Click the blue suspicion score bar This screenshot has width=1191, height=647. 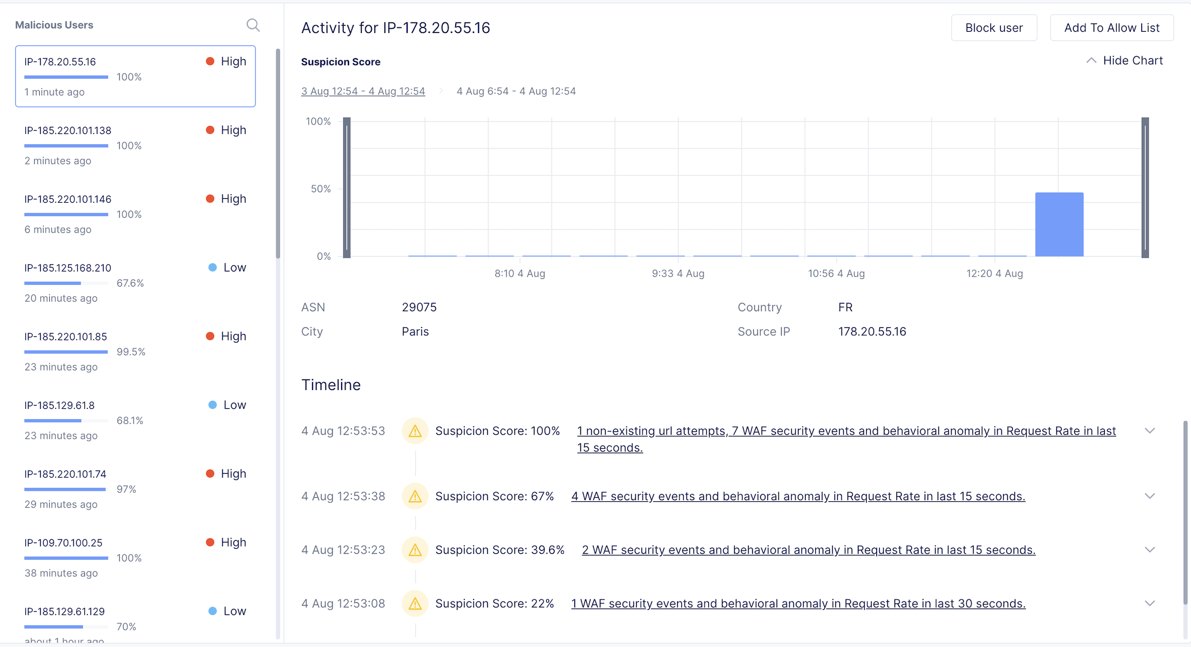click(1059, 225)
